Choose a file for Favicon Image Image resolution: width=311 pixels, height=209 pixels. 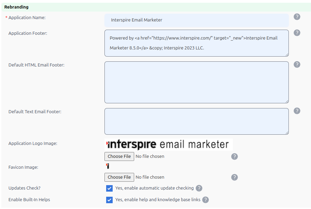click(119, 177)
